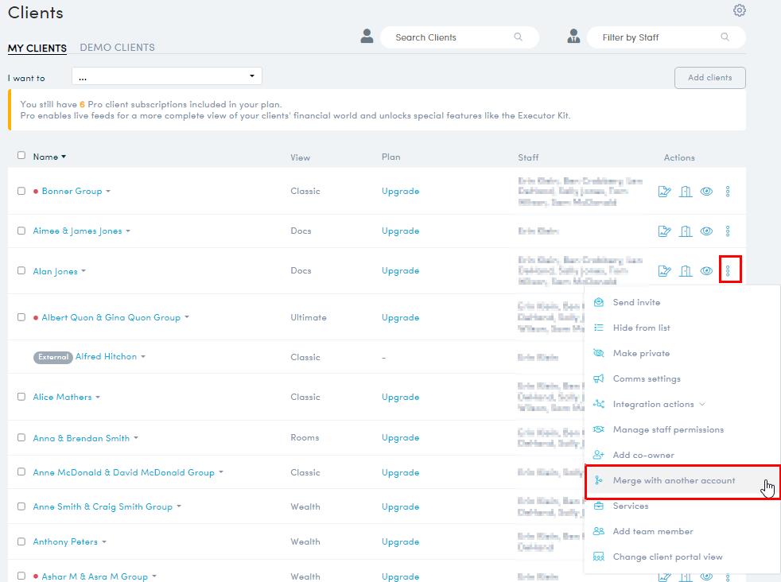Click the eye icon for Bonner Group

(x=706, y=191)
